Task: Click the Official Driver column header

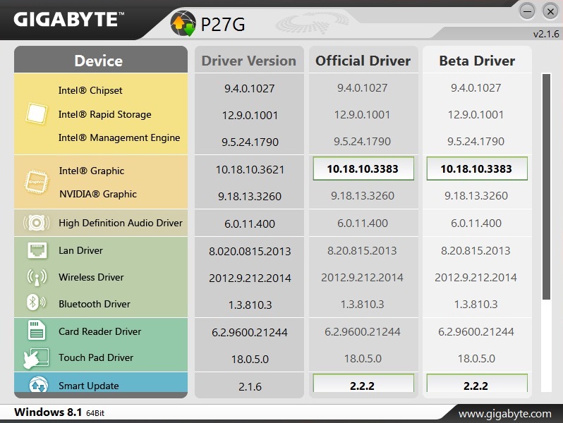Action: [x=363, y=61]
